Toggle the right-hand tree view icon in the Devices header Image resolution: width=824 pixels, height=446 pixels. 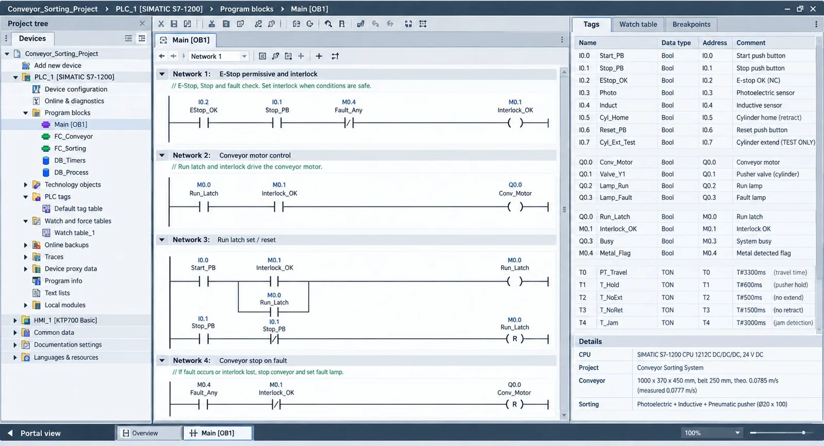coord(142,38)
